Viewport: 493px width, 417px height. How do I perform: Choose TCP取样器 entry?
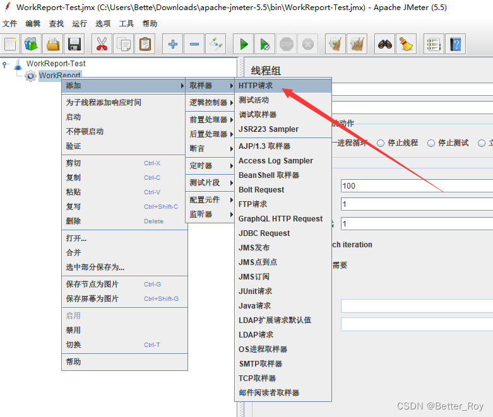tap(283, 378)
